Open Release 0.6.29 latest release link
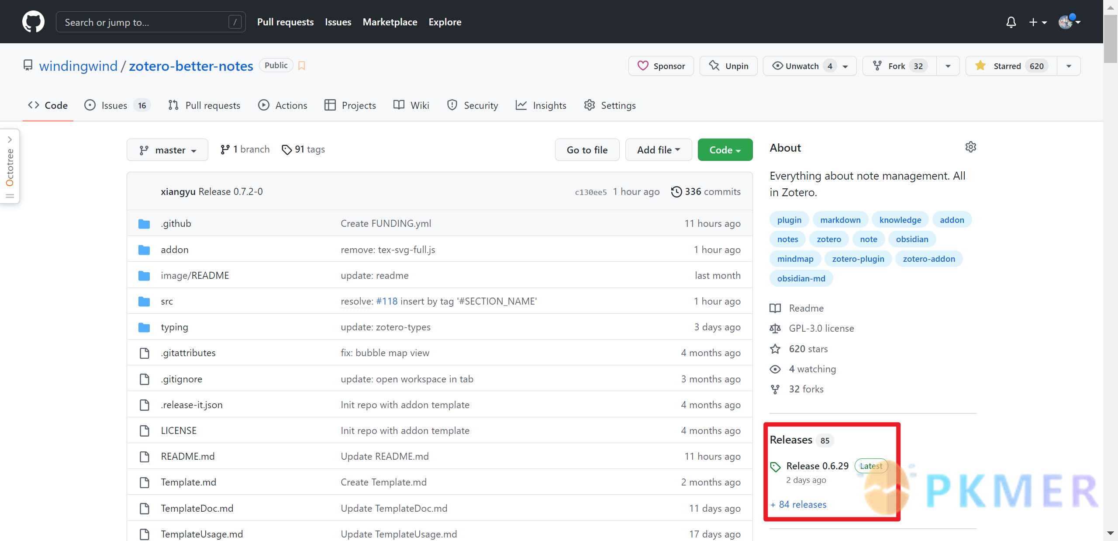 click(818, 466)
